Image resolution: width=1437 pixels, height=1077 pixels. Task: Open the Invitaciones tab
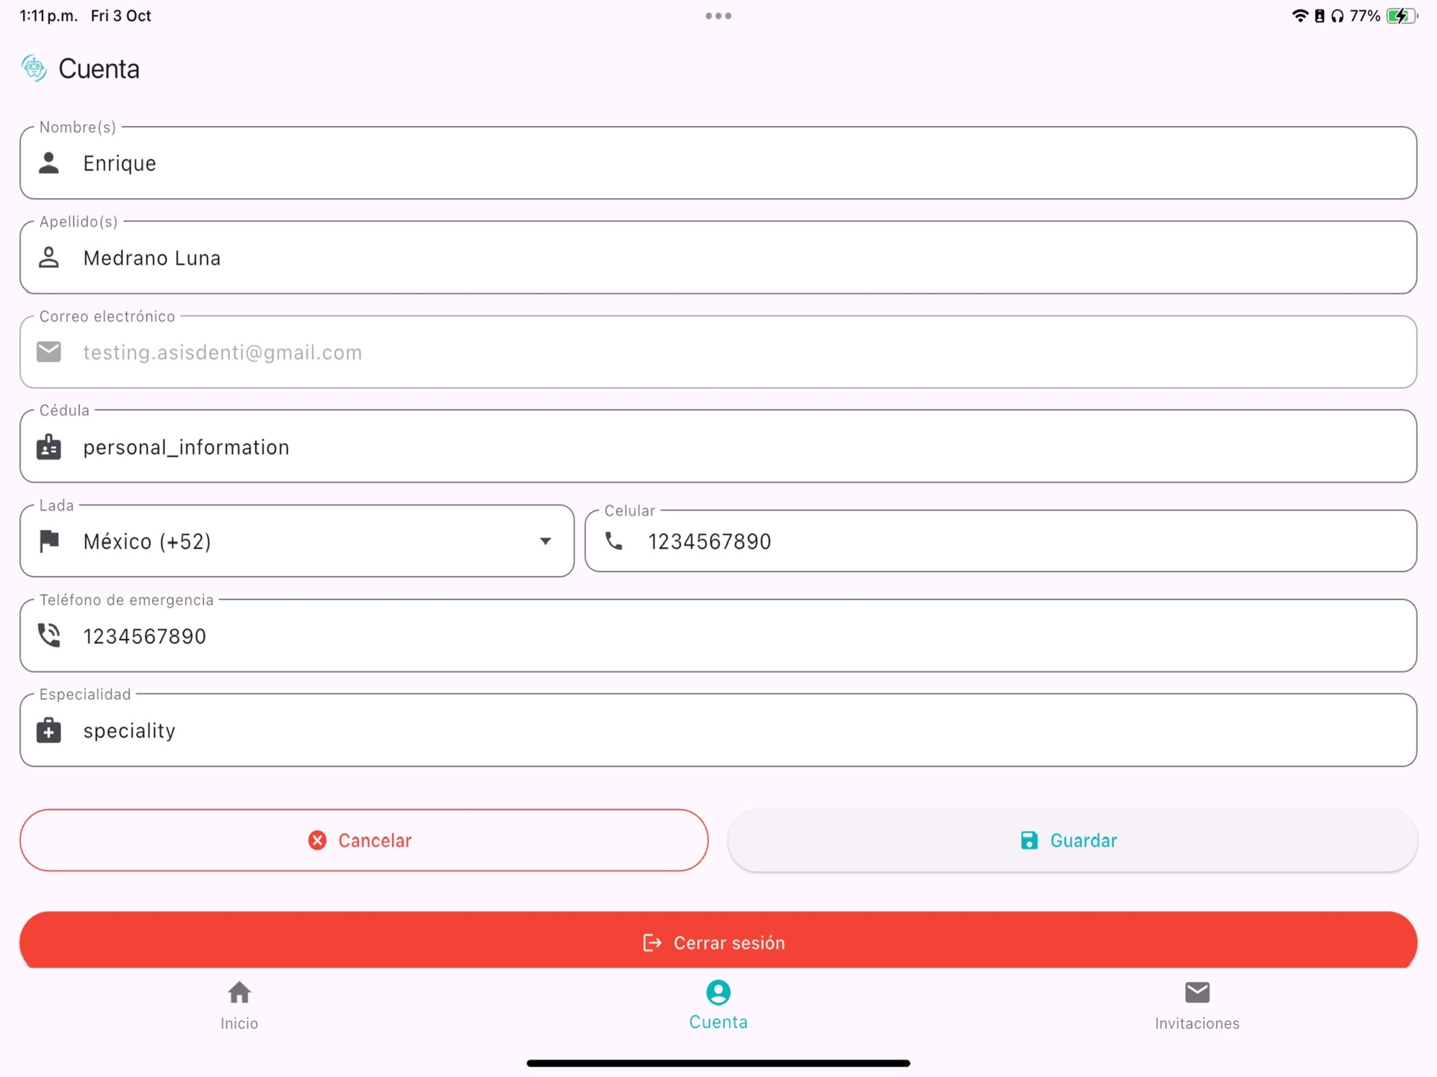coord(1197,1005)
